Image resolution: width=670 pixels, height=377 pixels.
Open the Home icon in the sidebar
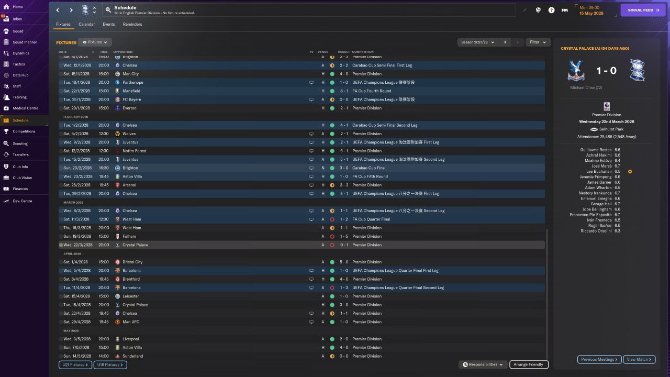(x=6, y=7)
